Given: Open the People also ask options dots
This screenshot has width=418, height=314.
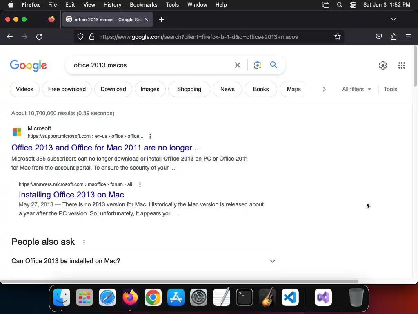Looking at the screenshot, I should tap(84, 242).
